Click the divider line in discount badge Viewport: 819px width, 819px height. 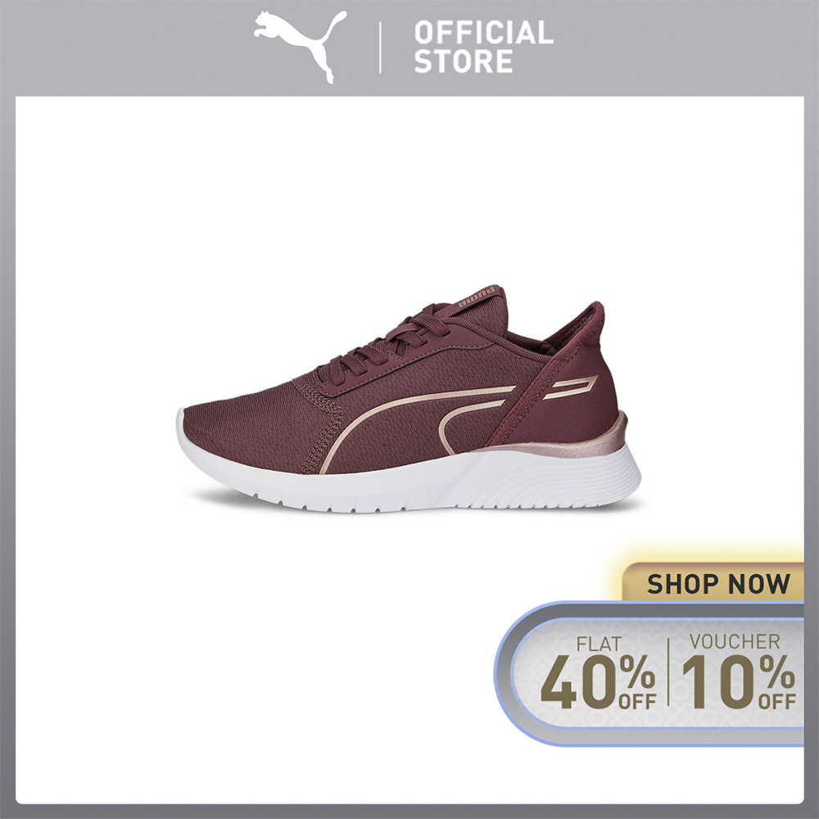coord(668,672)
